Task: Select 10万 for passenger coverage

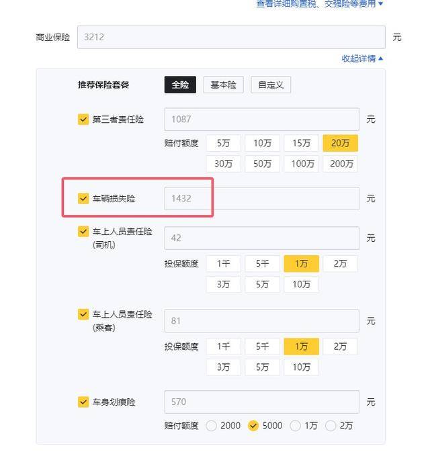Action: (x=302, y=367)
